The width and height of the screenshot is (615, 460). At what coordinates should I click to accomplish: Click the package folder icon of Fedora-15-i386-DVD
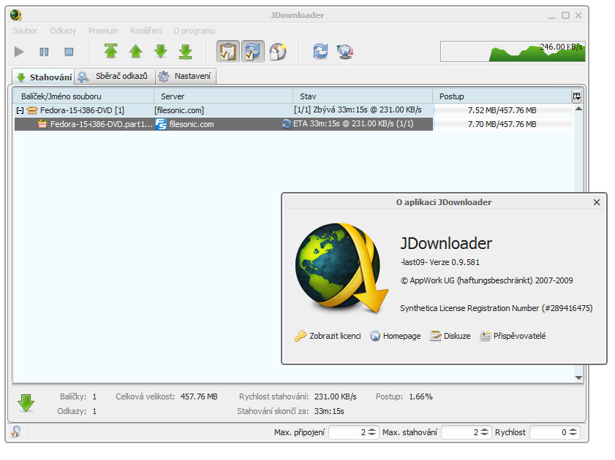(32, 110)
